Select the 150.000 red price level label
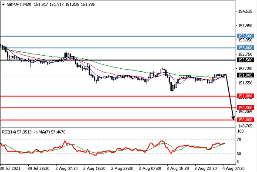257x172 pixels. click(245, 120)
